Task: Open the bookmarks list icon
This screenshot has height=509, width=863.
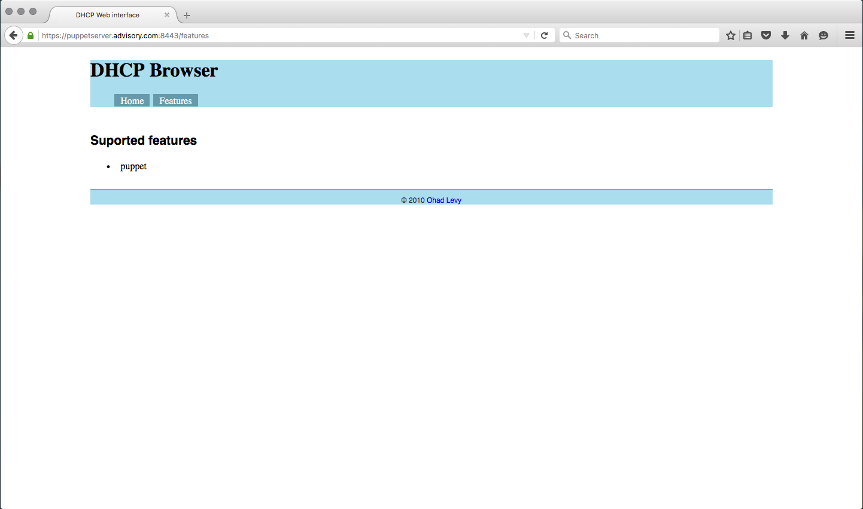Action: 747,35
